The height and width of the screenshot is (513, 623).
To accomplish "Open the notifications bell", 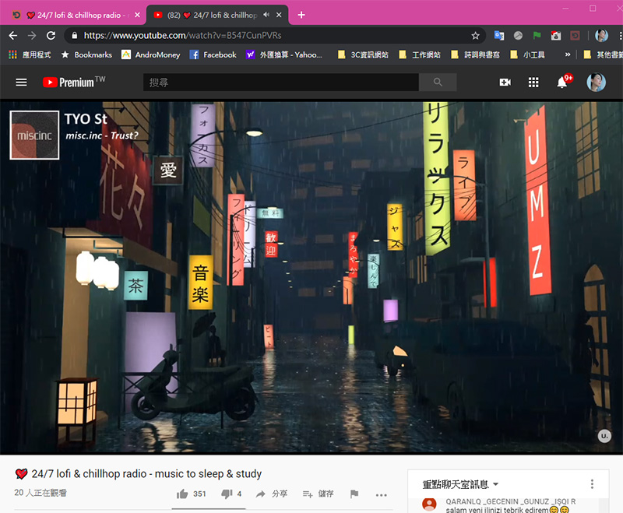I will click(562, 82).
